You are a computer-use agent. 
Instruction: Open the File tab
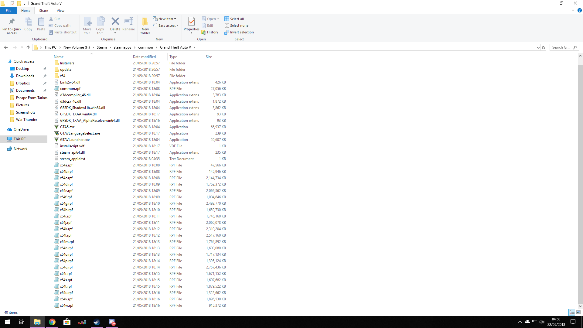pyautogui.click(x=9, y=11)
